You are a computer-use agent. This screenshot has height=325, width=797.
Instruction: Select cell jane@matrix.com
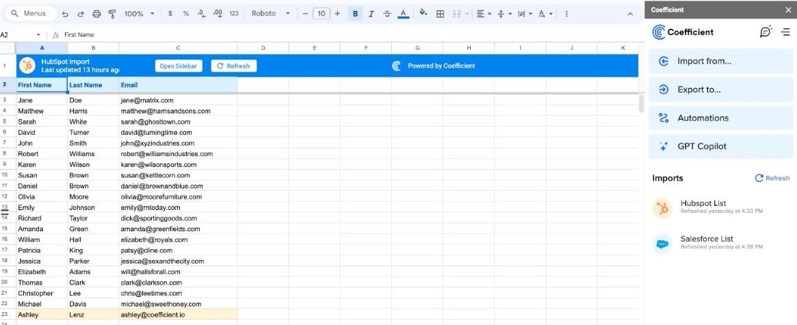[179, 100]
